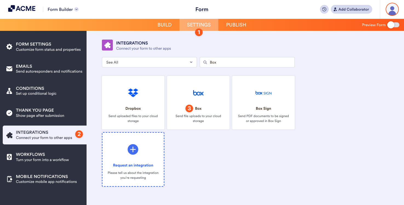Image resolution: width=404 pixels, height=205 pixels.
Task: Open the Form Builder navigation chevron
Action: coord(76,9)
